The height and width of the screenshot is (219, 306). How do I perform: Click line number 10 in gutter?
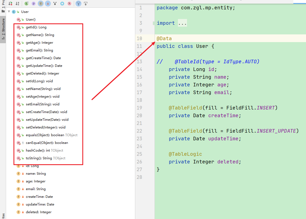click(x=139, y=39)
